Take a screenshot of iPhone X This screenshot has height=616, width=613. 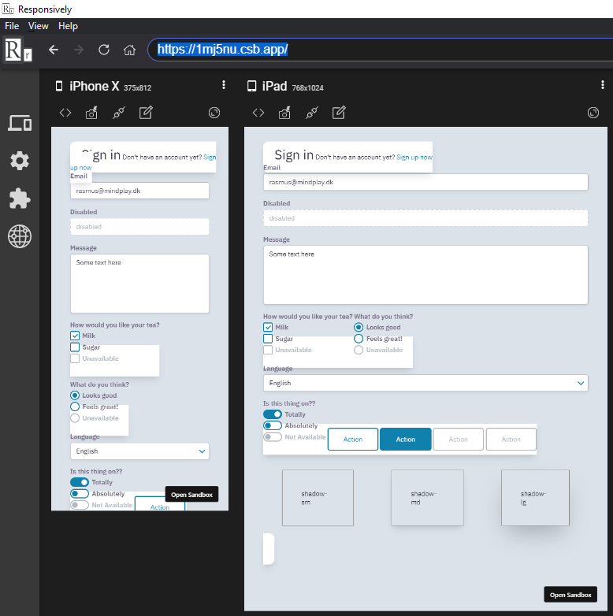91,113
